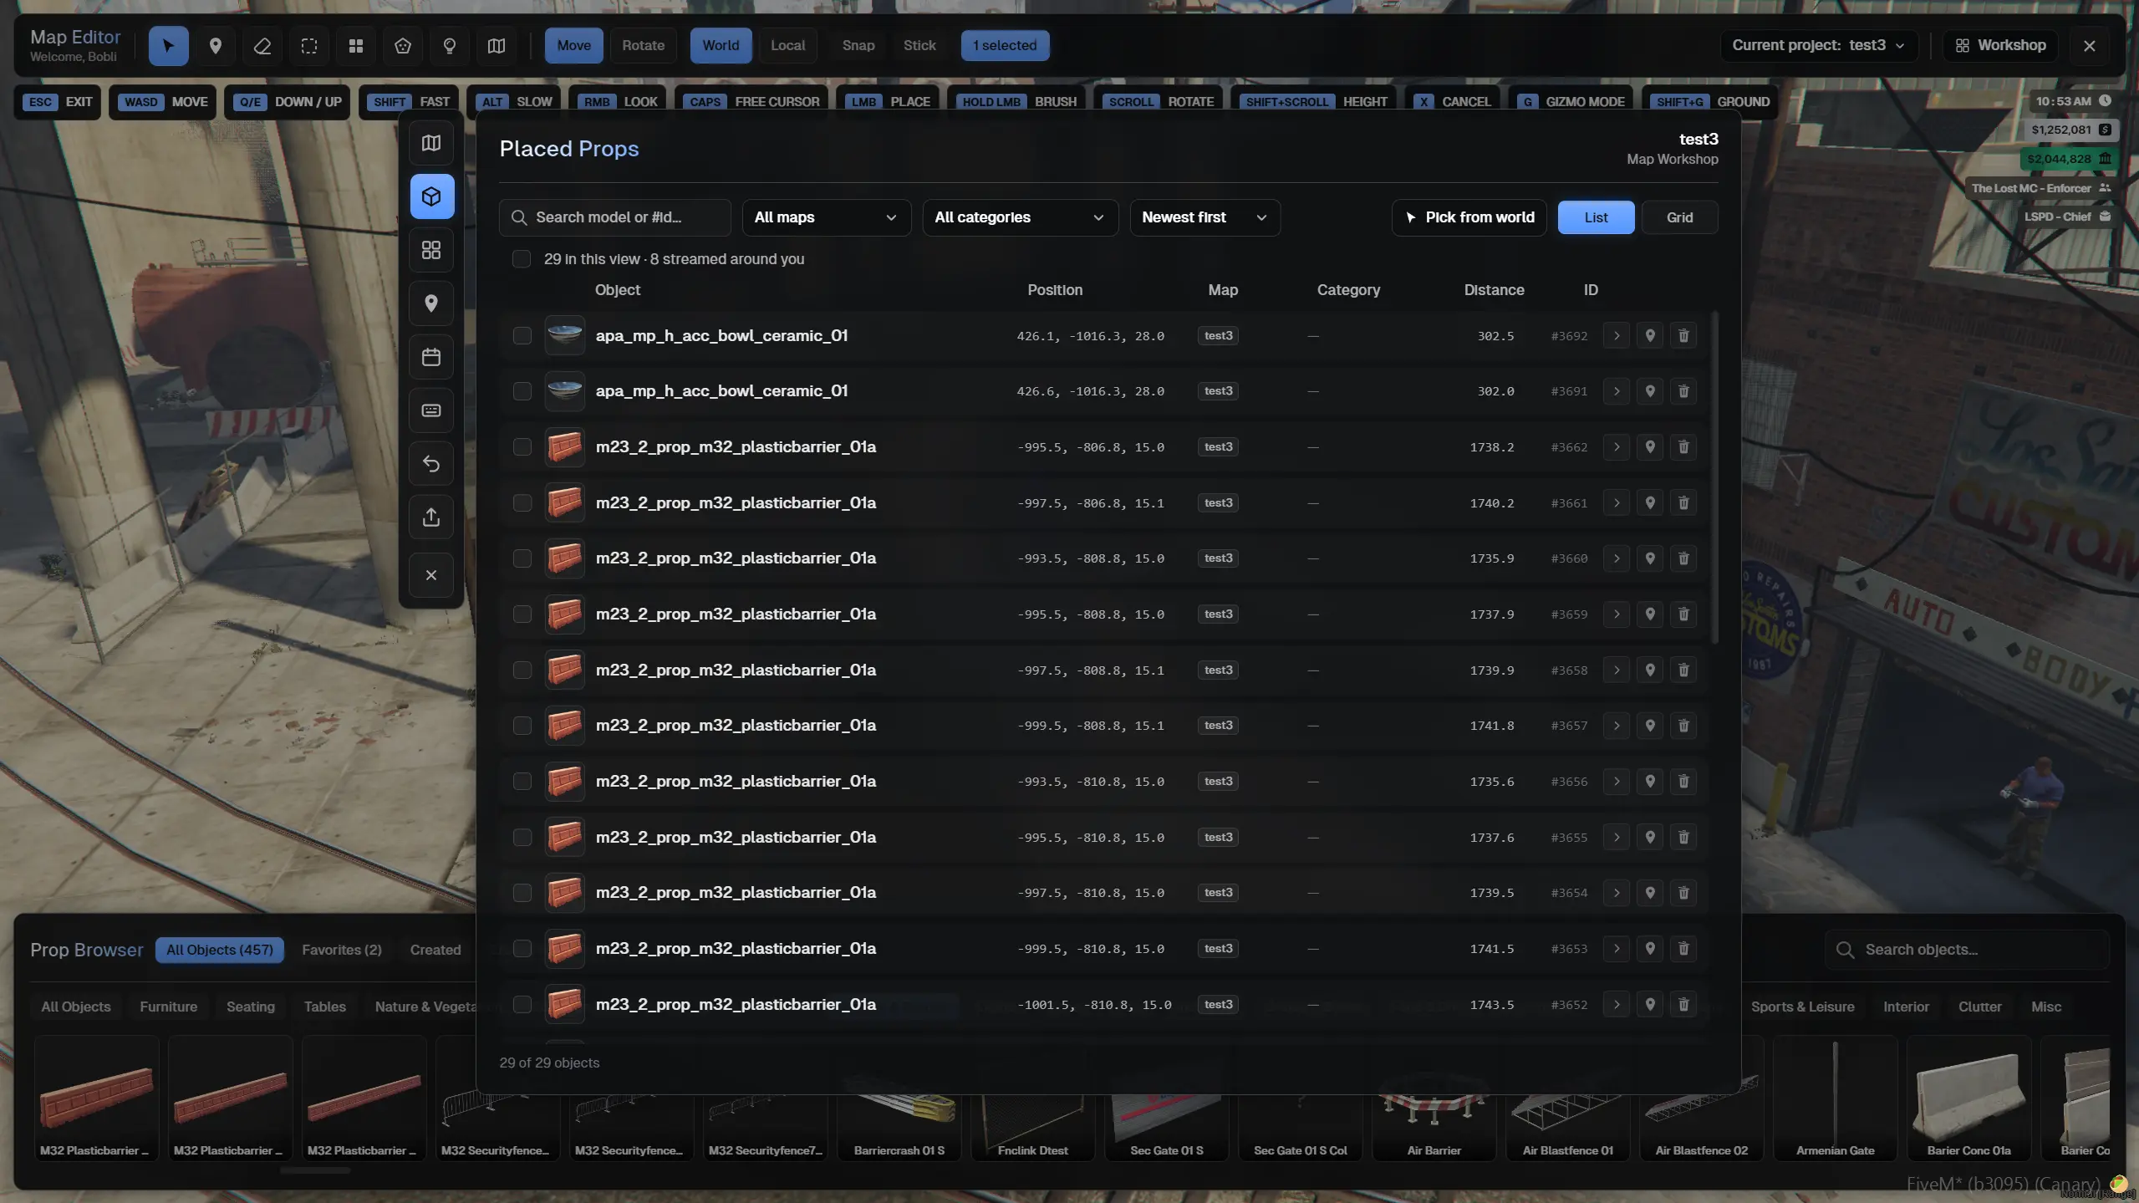Check the box for prop #3661
The height and width of the screenshot is (1203, 2139).
[522, 502]
